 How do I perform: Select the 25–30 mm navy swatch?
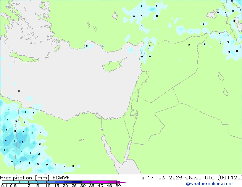click(x=77, y=182)
